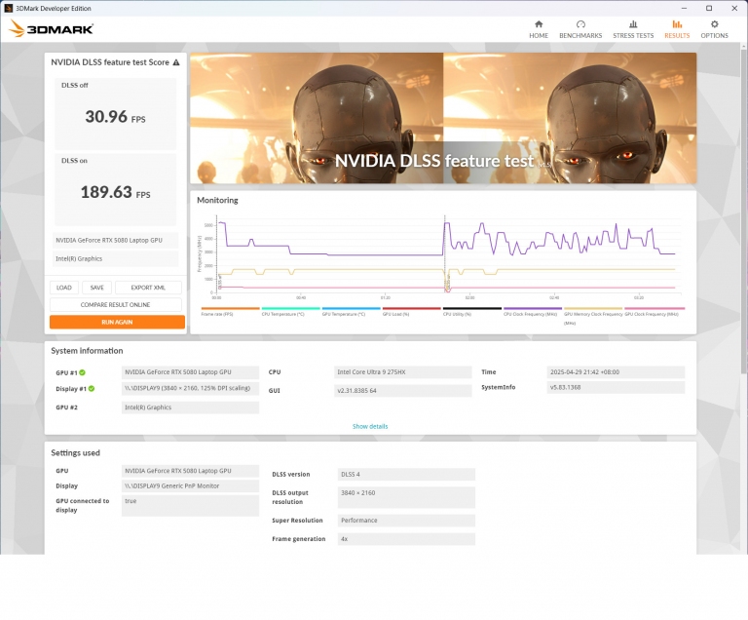The width and height of the screenshot is (748, 620).
Task: Toggle the GPU Memory Clock Frequency legend
Action: click(x=593, y=316)
